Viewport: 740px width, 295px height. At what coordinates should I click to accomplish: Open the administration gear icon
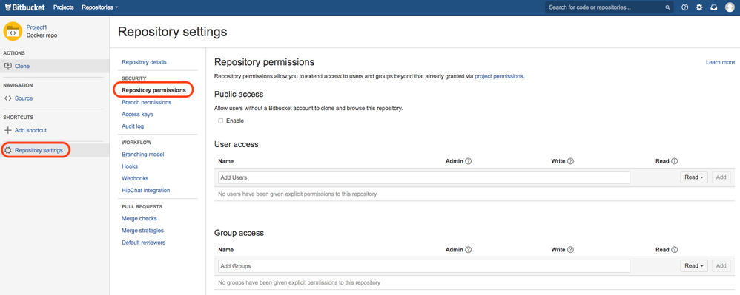(x=699, y=7)
